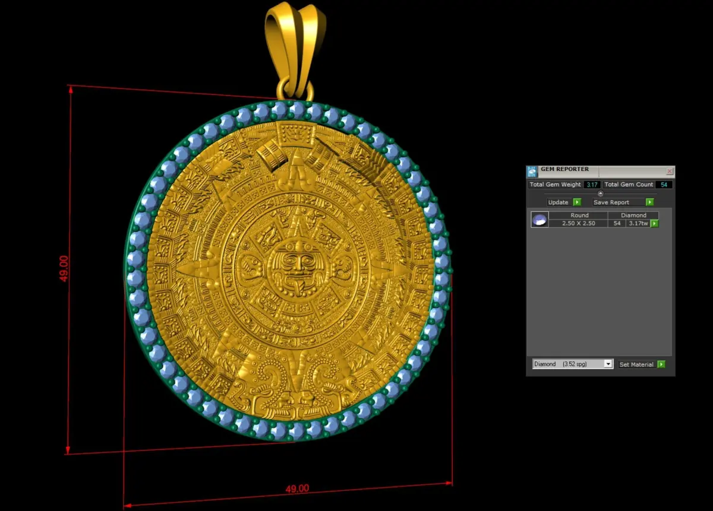This screenshot has width=713, height=511.
Task: Click the 'Diamond' gem type cell
Action: click(x=633, y=215)
